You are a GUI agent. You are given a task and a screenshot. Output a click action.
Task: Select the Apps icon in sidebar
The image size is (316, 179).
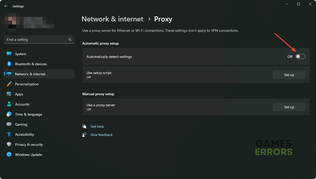coord(9,94)
